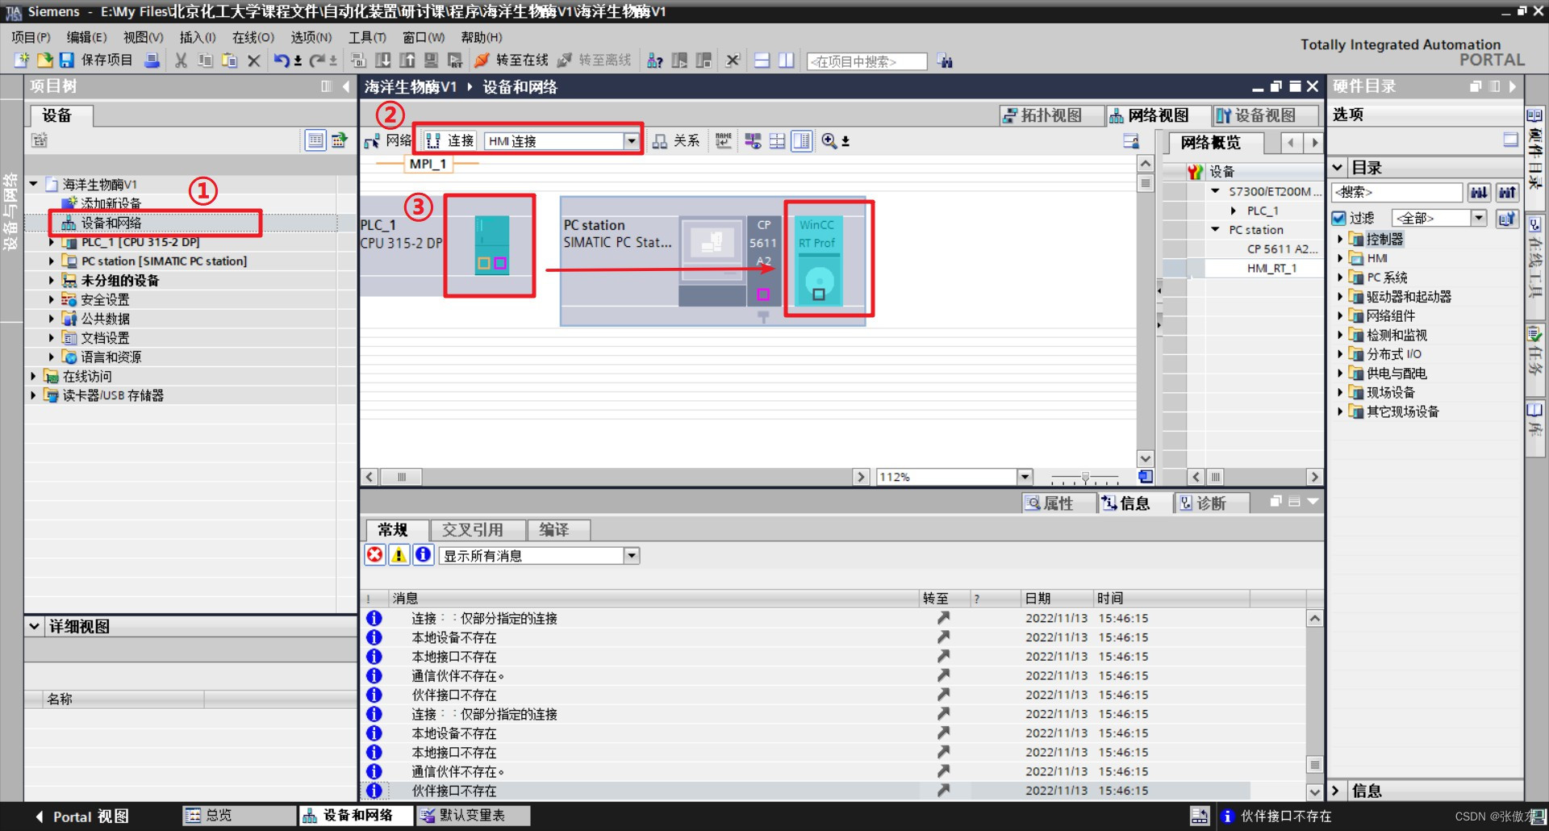Click the zoom slider handle

tap(1085, 478)
